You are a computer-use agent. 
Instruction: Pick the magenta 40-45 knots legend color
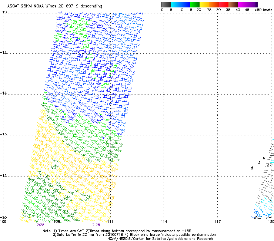pos(243,4)
